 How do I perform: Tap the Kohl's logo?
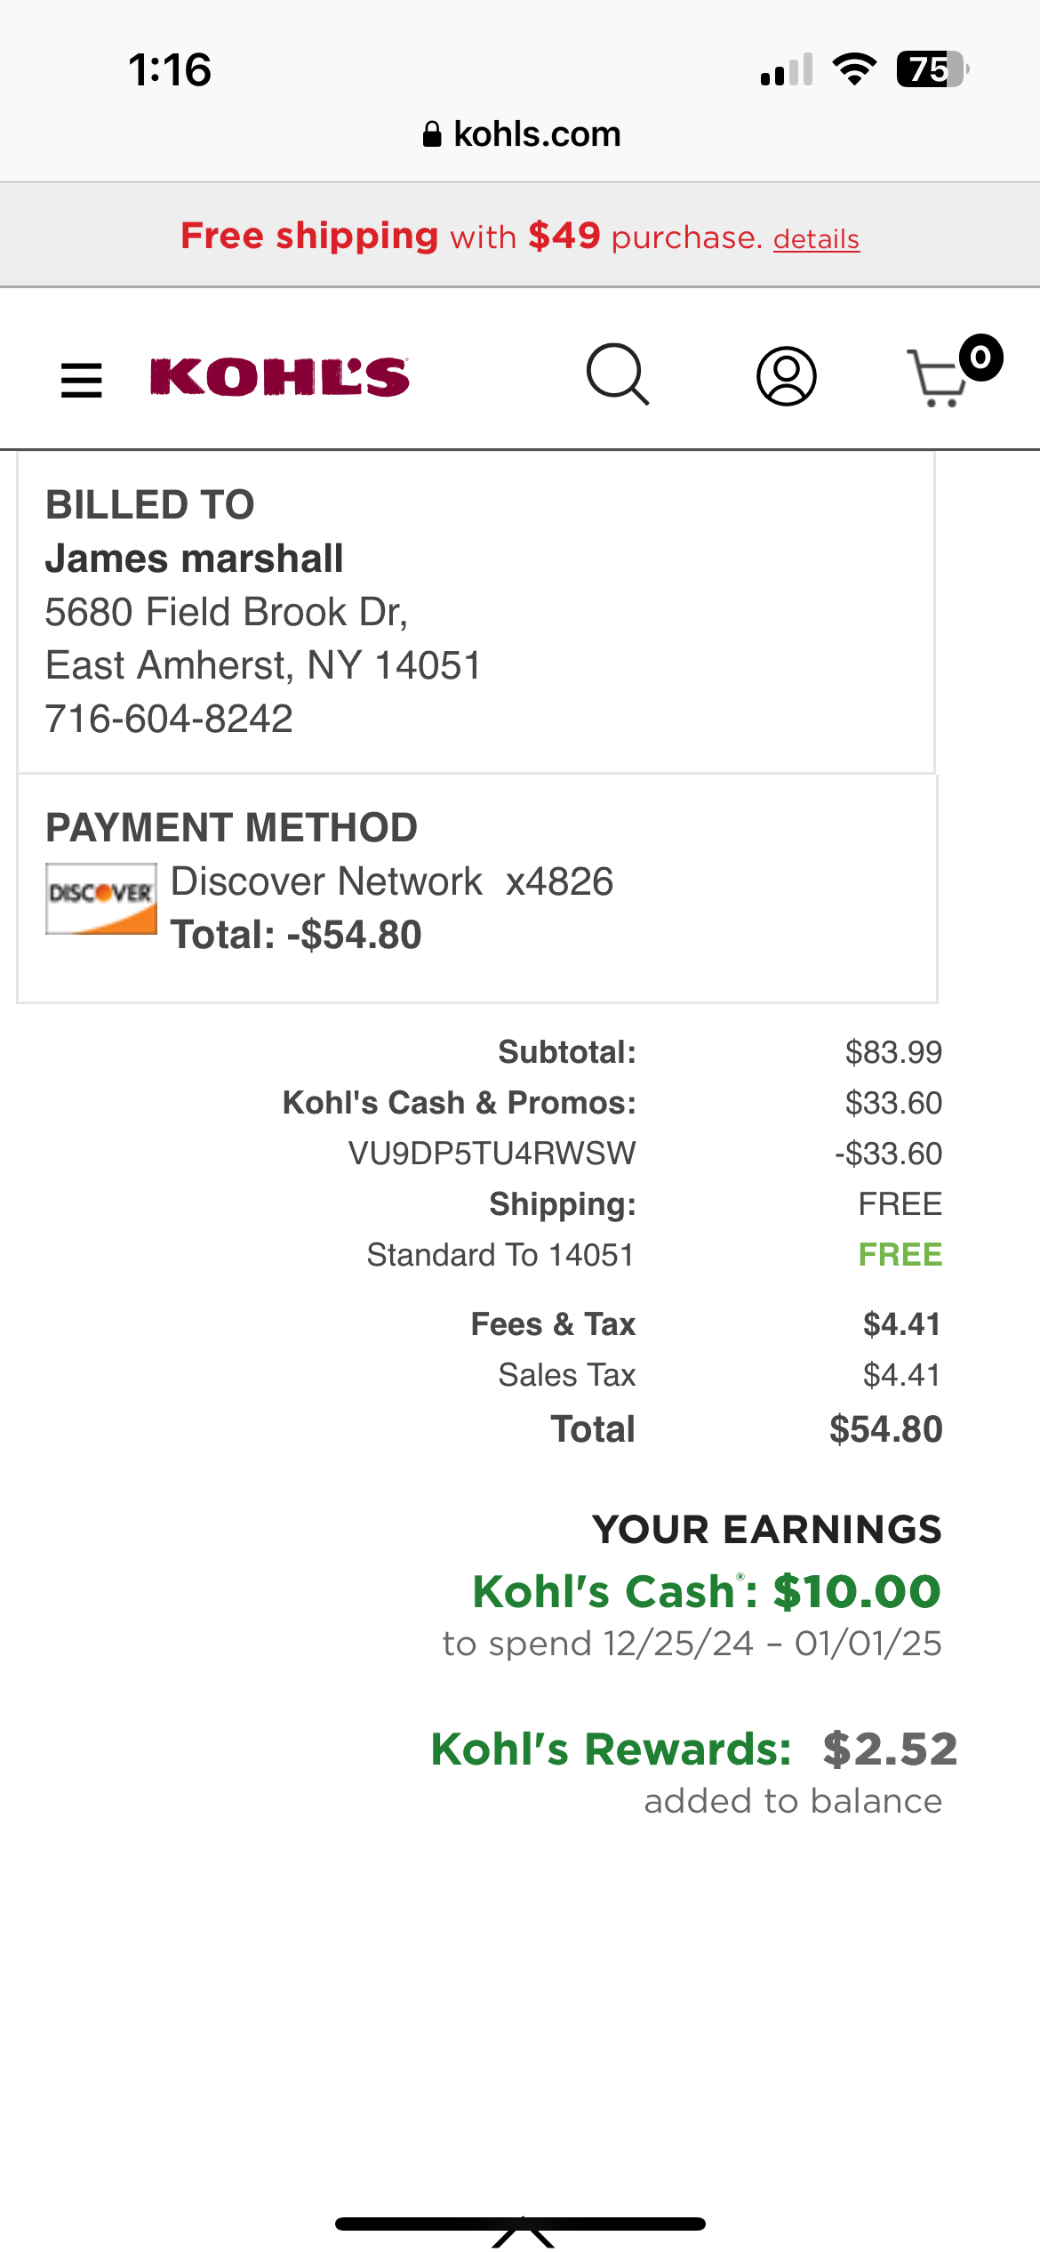pos(279,377)
